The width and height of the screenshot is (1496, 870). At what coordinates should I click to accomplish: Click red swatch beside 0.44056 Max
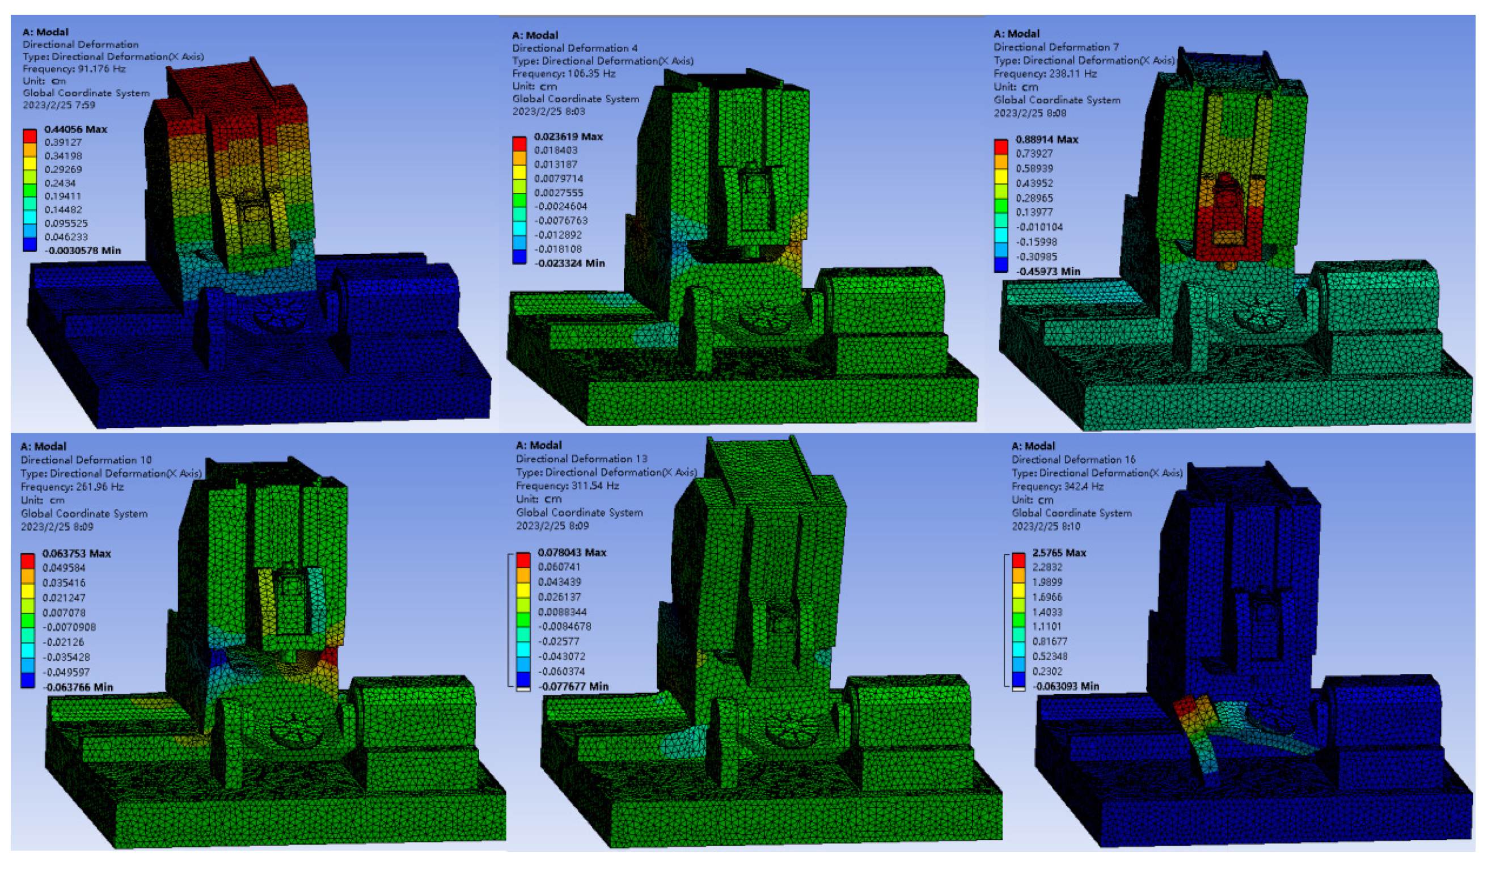(29, 136)
